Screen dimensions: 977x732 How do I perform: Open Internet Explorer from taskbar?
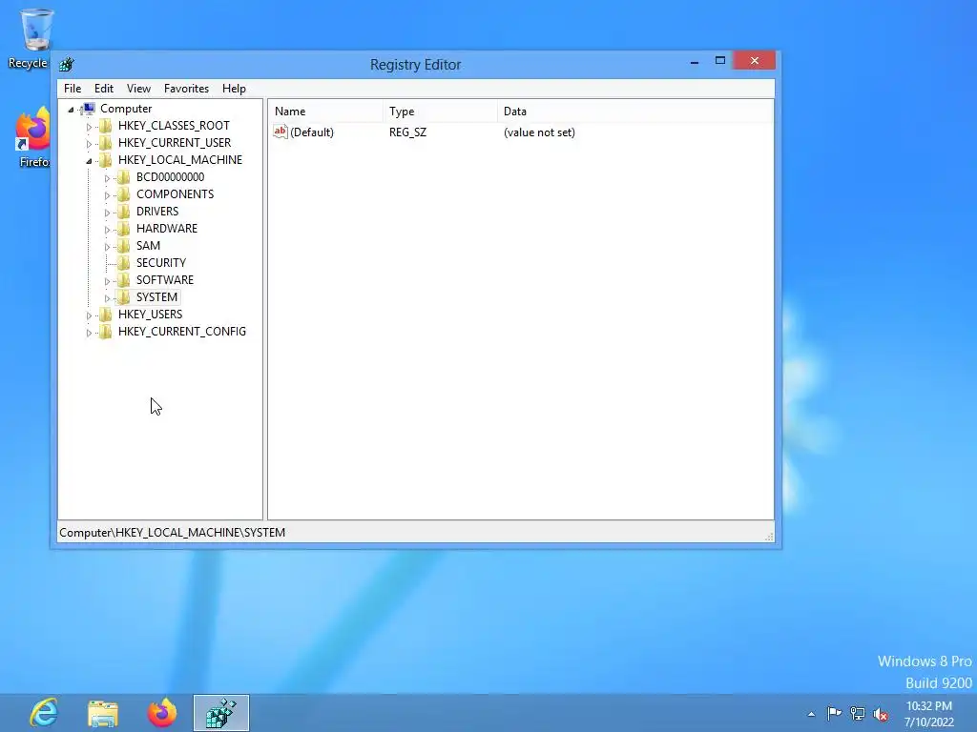[x=44, y=713]
